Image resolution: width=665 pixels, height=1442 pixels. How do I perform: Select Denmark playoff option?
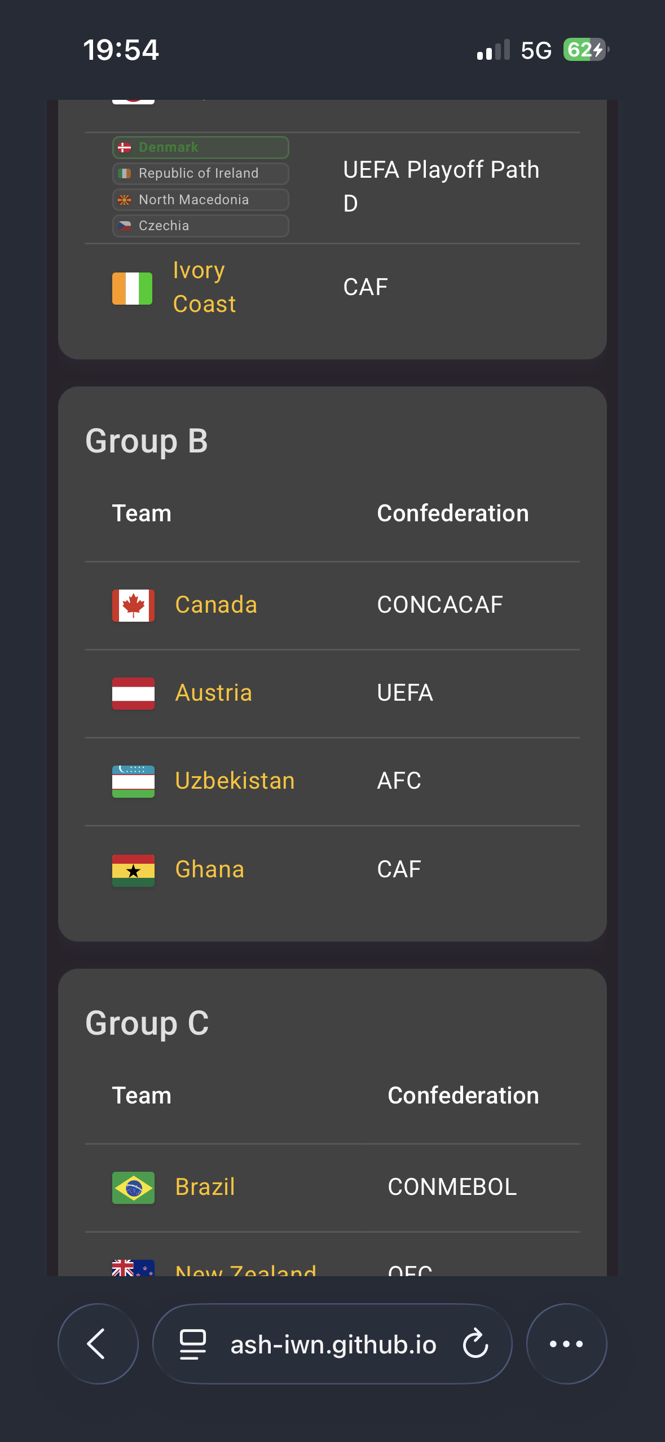(200, 147)
